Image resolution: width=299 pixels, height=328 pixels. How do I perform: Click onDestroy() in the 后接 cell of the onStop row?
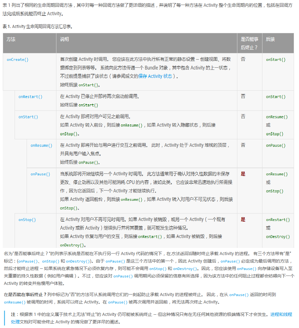point(278,236)
